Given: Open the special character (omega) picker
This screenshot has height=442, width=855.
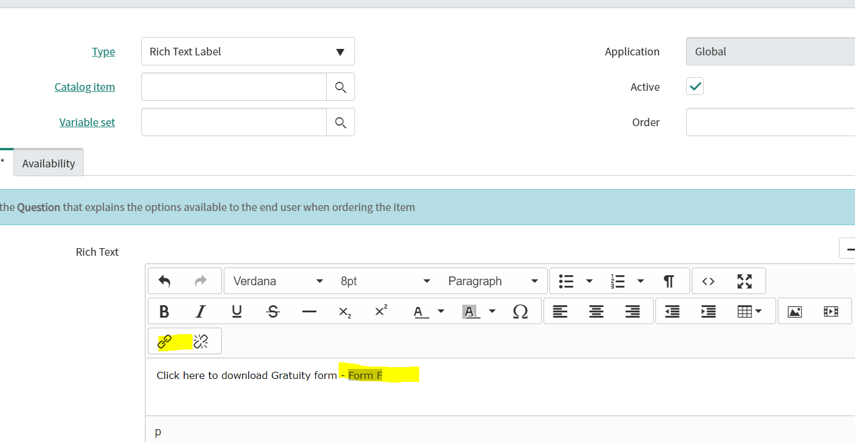Looking at the screenshot, I should tap(521, 311).
